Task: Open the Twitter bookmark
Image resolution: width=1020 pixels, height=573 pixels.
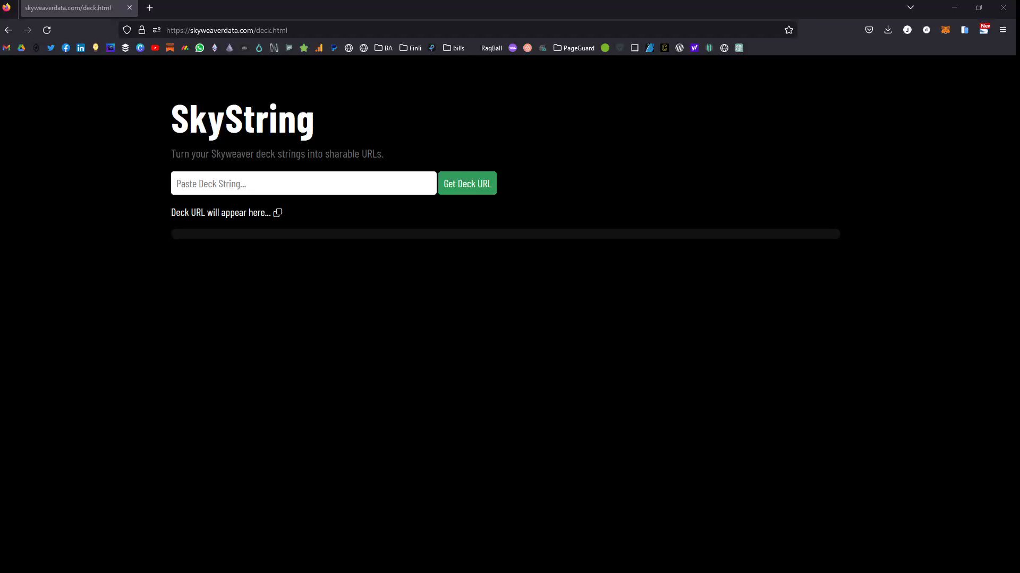Action: coord(51,48)
